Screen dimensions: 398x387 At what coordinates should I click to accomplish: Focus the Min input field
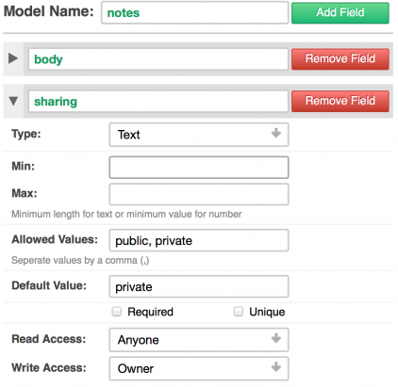click(x=199, y=168)
